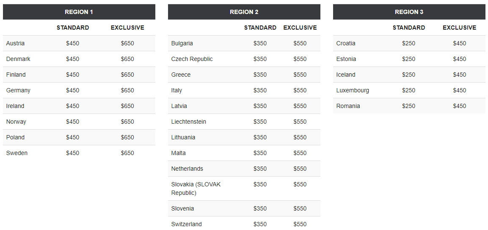Click Norway's $650 exclusive price

[127, 122]
